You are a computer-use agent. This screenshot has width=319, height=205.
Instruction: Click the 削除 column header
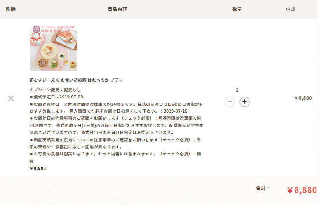[x=10, y=9]
